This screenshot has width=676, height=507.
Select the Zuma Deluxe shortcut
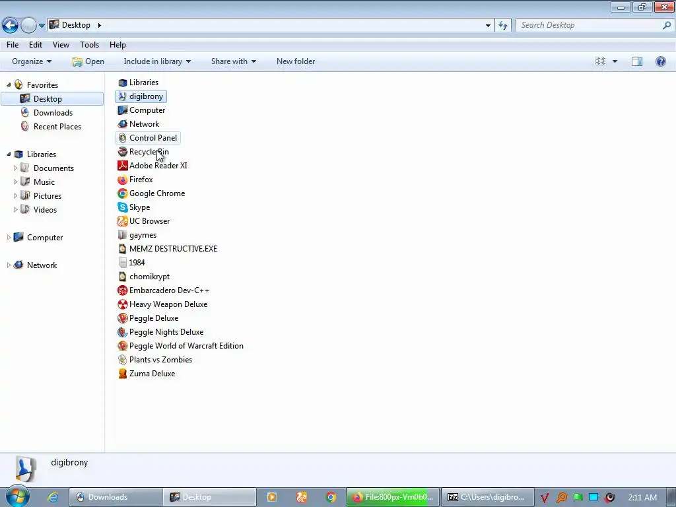pos(146,374)
